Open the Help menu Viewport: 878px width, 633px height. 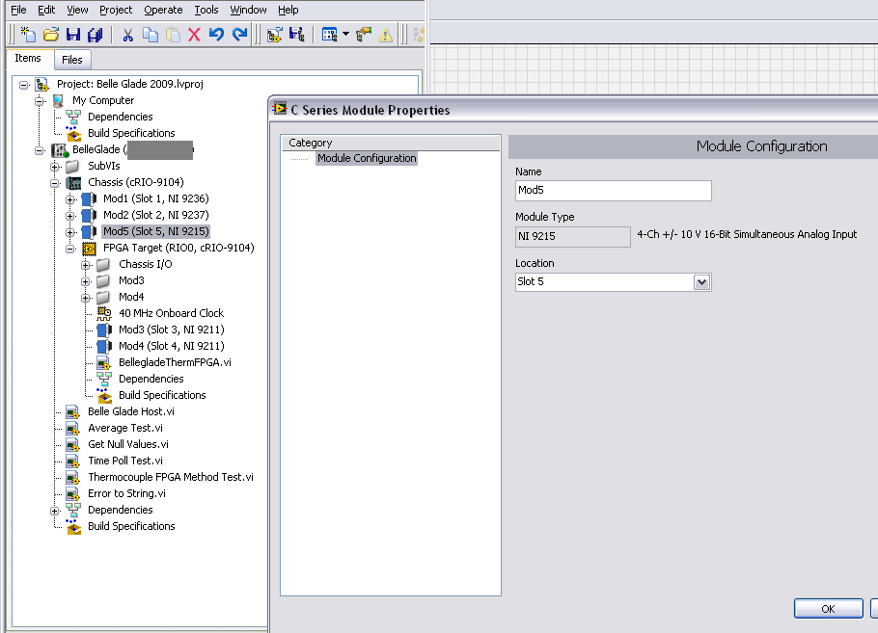[288, 10]
